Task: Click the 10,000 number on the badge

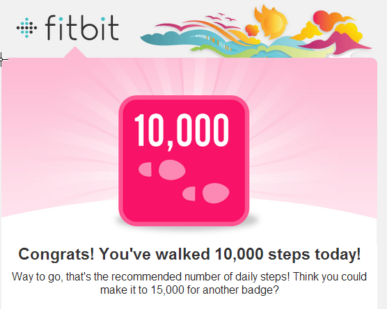Action: 182,131
